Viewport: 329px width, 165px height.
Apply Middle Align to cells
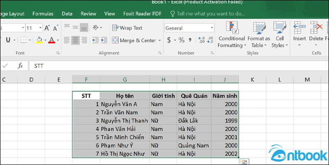pos(75,27)
